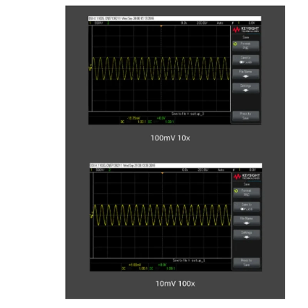Open File Name submenu on 10mV 100x scope

pos(246,221)
